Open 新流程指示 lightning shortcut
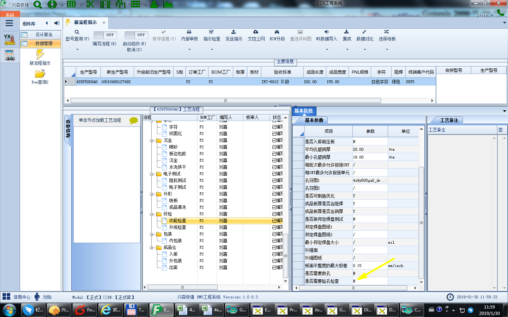 click(40, 57)
